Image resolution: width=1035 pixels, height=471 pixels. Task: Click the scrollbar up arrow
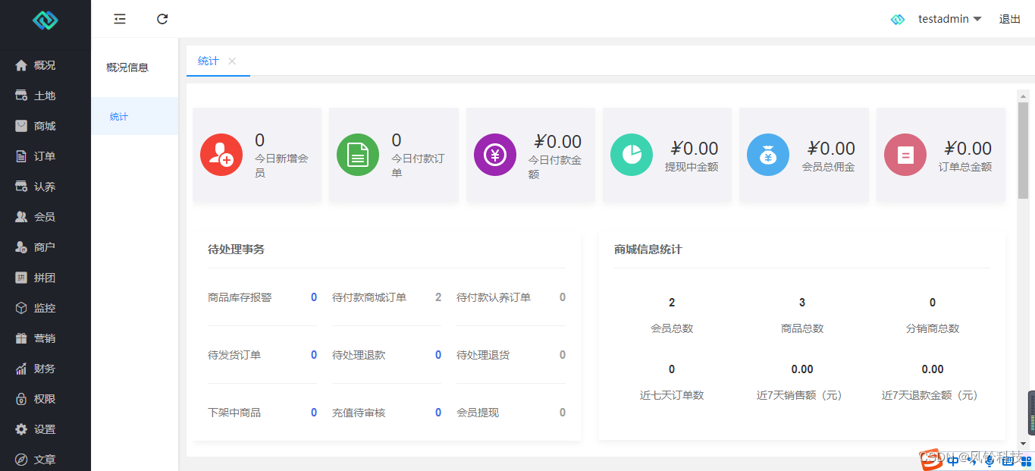pos(1023,95)
